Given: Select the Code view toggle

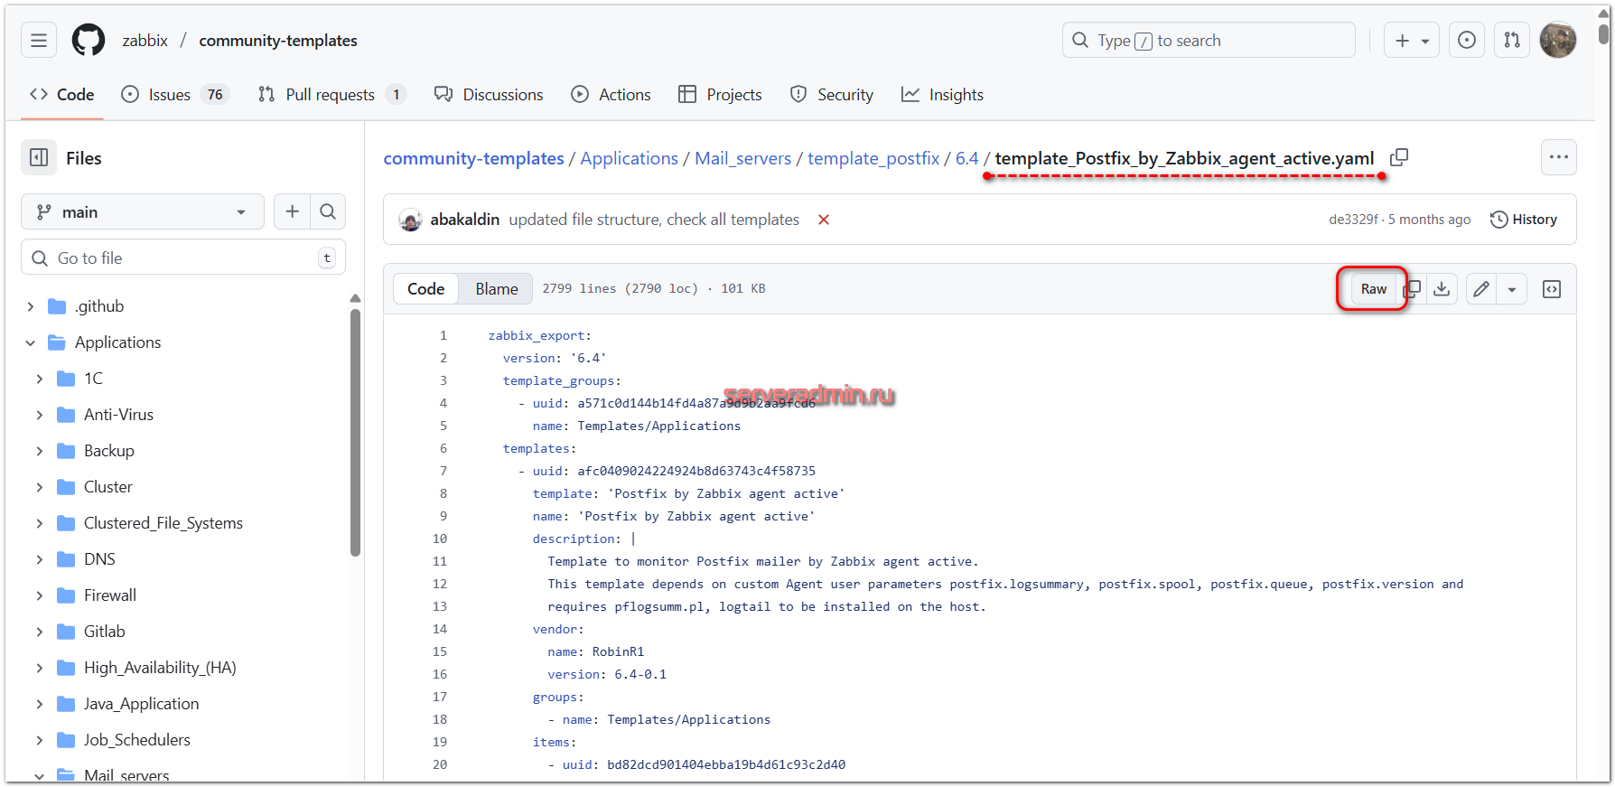Looking at the screenshot, I should 425,289.
